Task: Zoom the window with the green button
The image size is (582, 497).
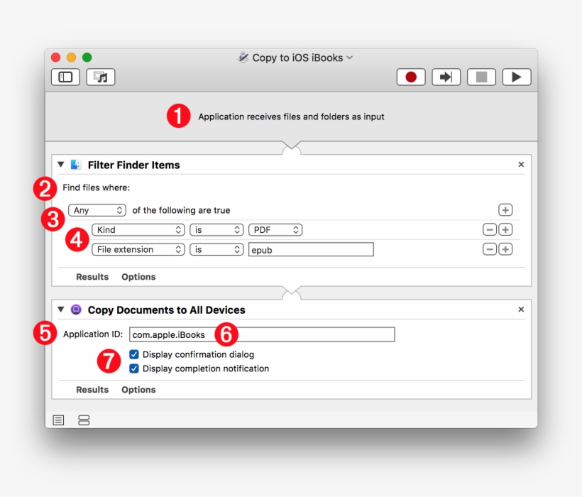Action: click(x=87, y=58)
